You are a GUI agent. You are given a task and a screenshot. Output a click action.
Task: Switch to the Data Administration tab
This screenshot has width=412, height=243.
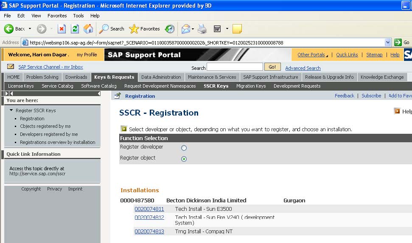pyautogui.click(x=161, y=77)
